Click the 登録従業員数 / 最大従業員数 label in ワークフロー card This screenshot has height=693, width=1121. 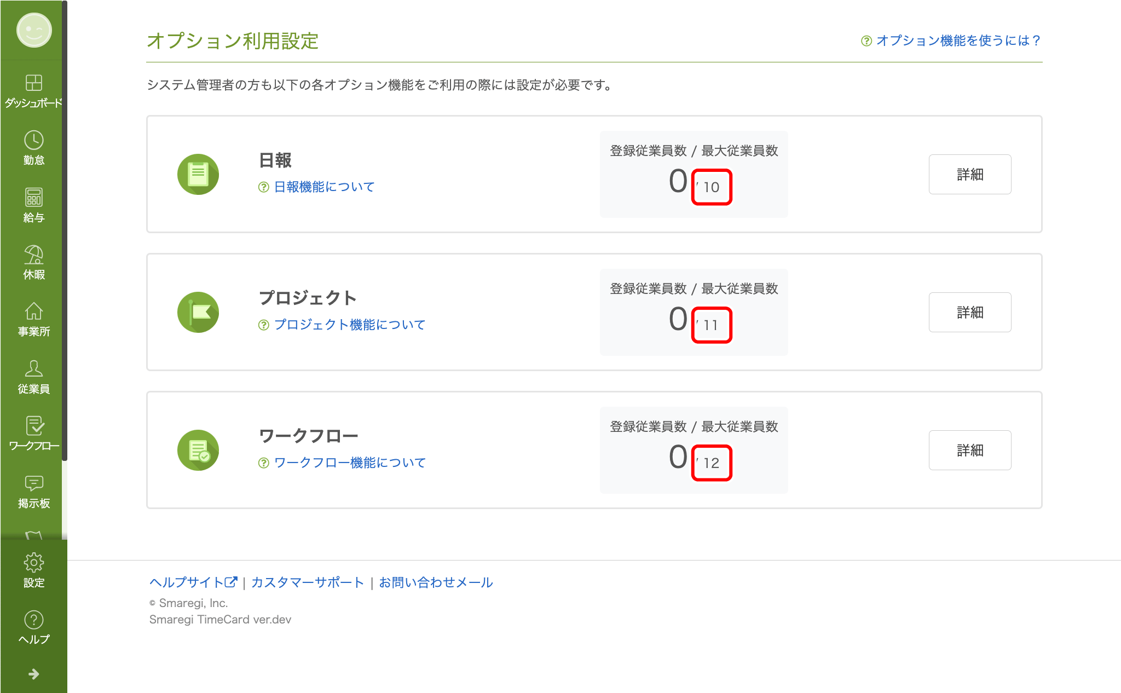coord(694,427)
